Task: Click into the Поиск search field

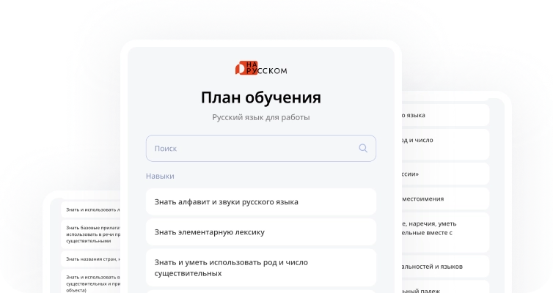Action: 249,148
